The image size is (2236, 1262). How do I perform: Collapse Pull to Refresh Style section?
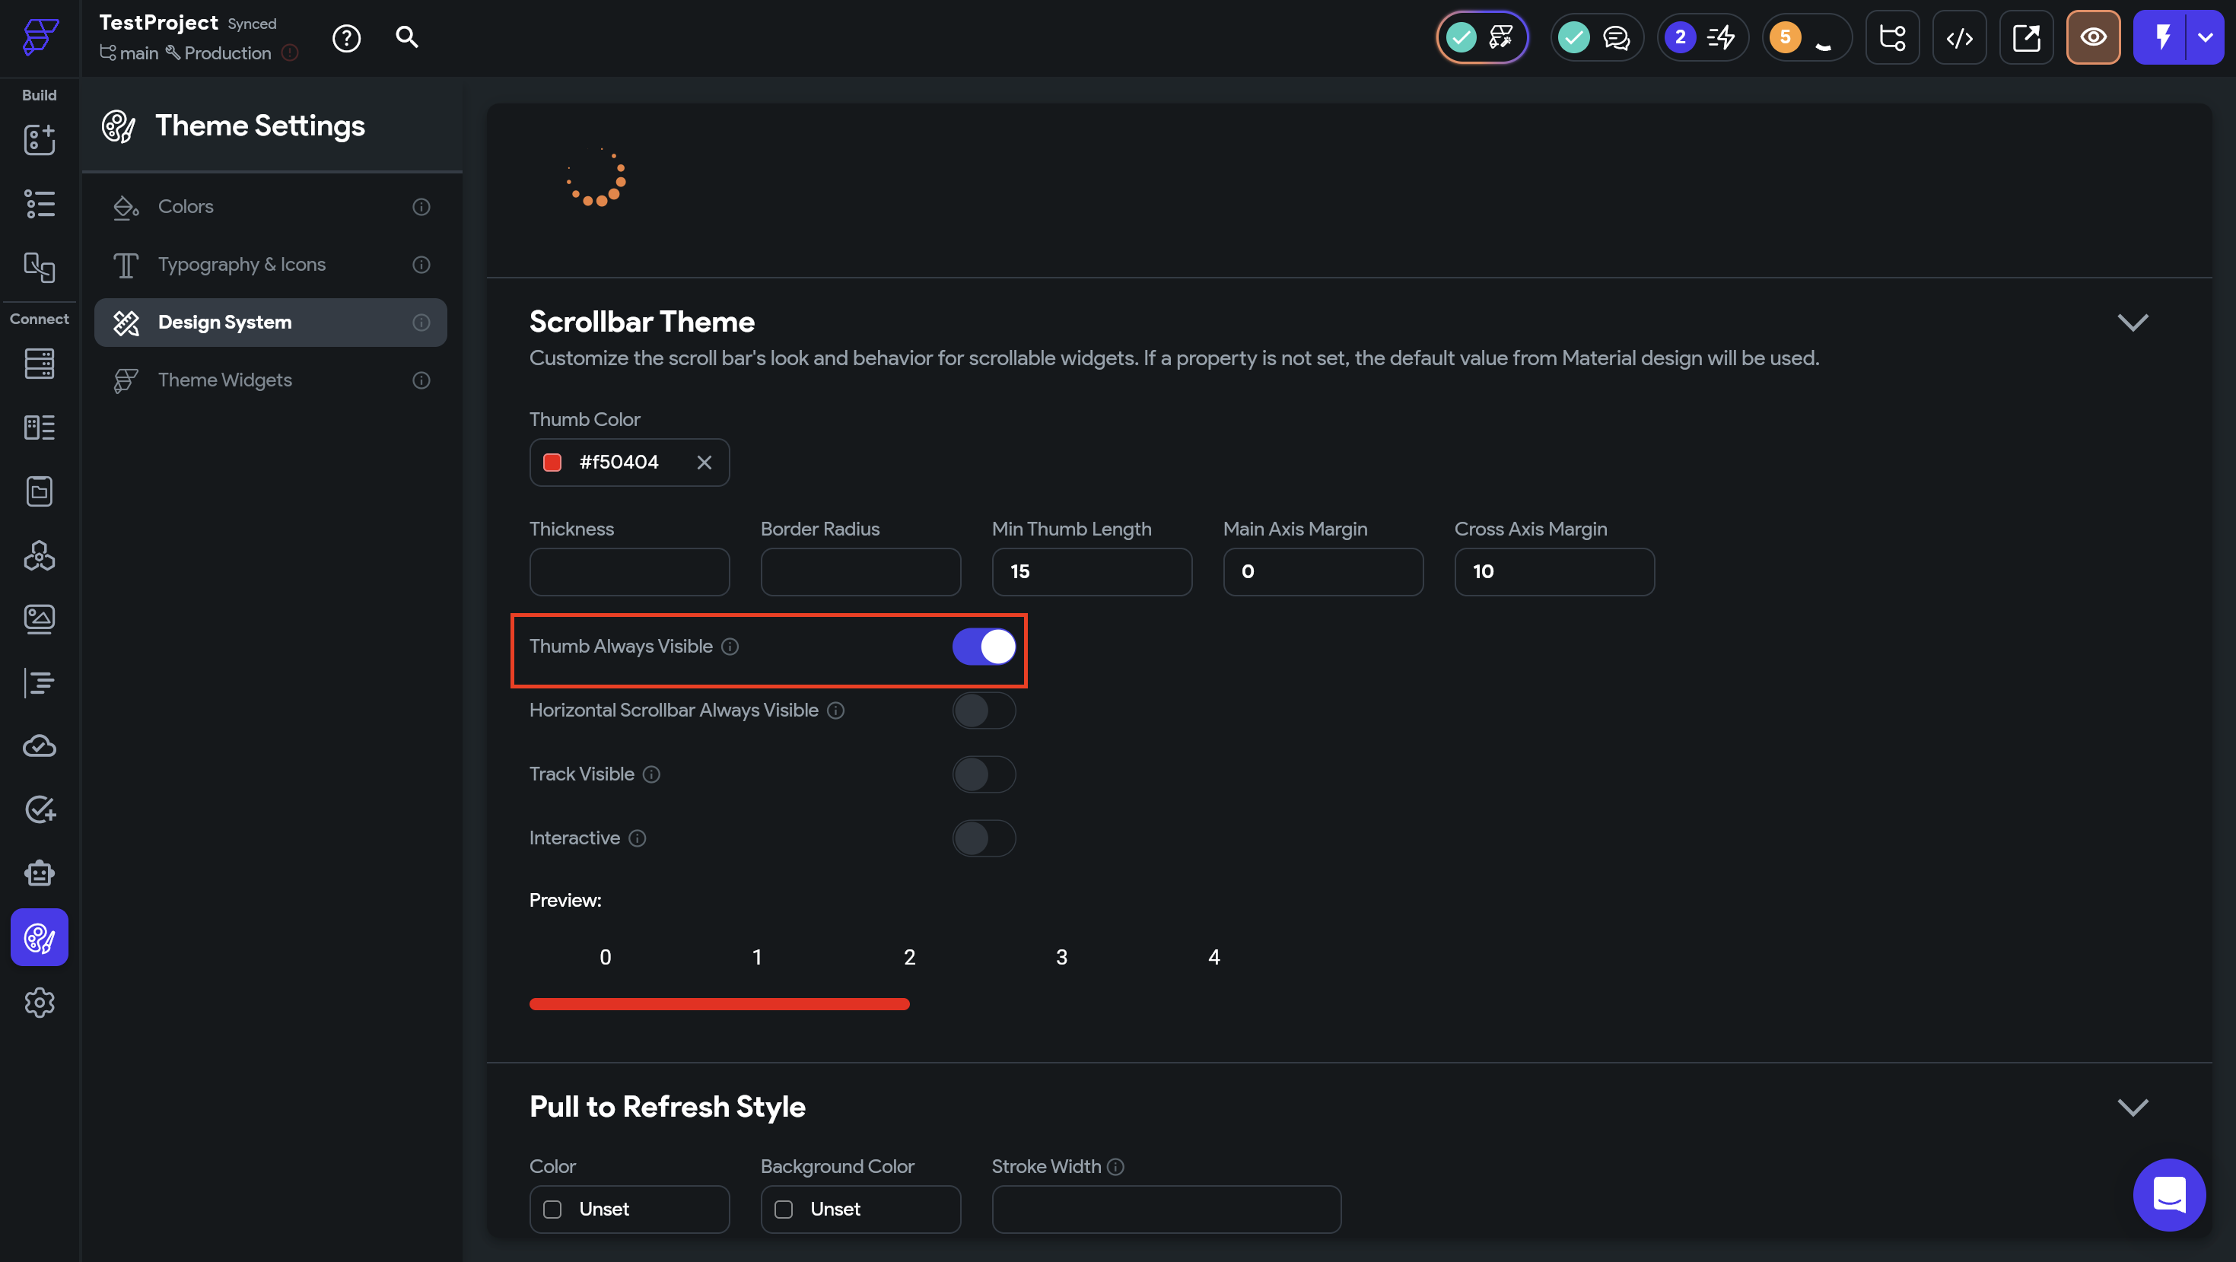2132,1107
